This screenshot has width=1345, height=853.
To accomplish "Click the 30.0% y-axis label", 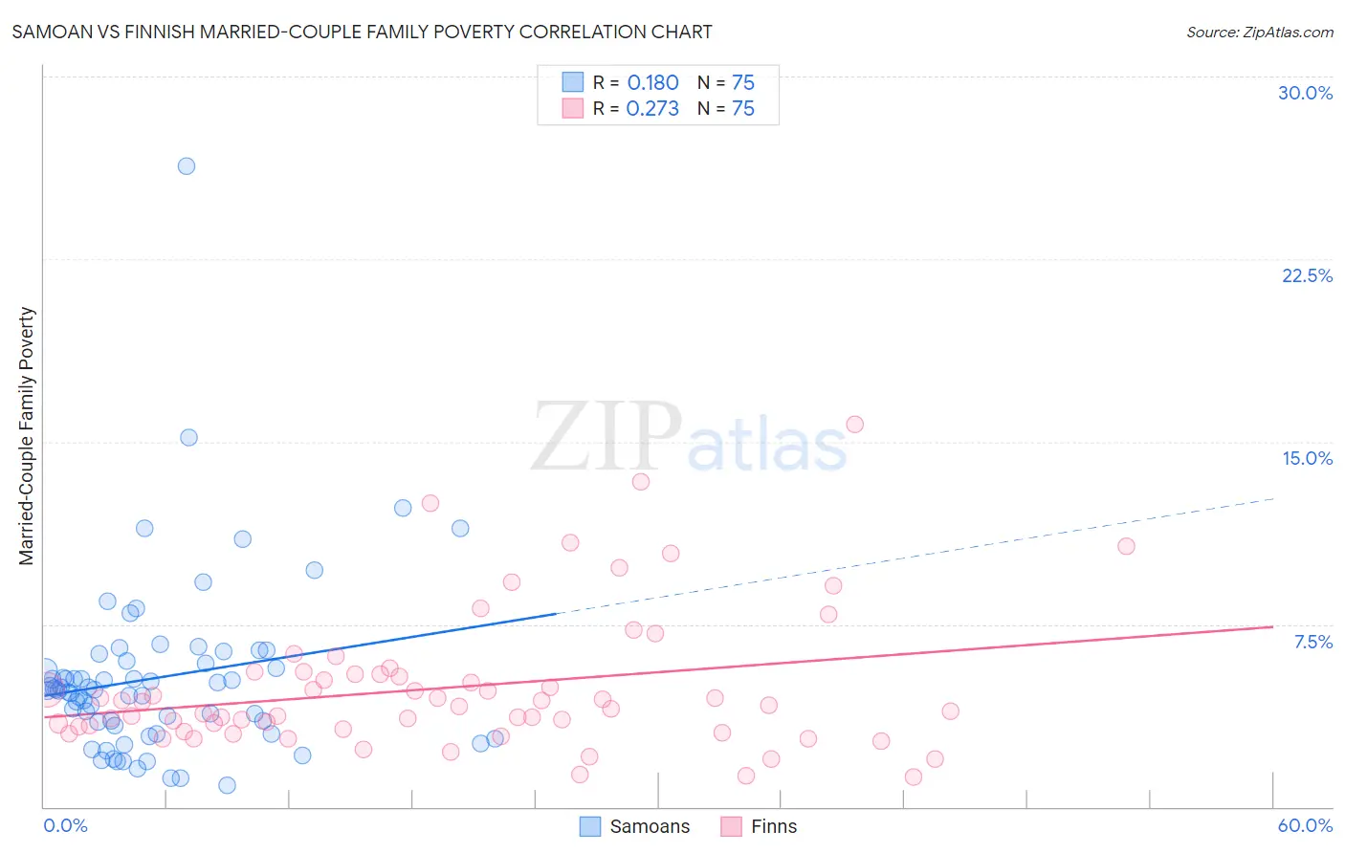I will coord(1305,93).
